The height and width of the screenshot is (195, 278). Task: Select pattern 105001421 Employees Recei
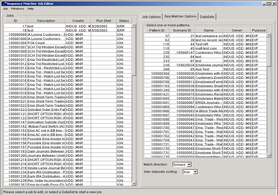205,94
